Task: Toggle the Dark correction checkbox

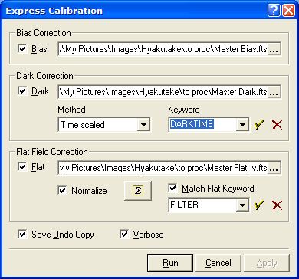Action: coord(23,91)
